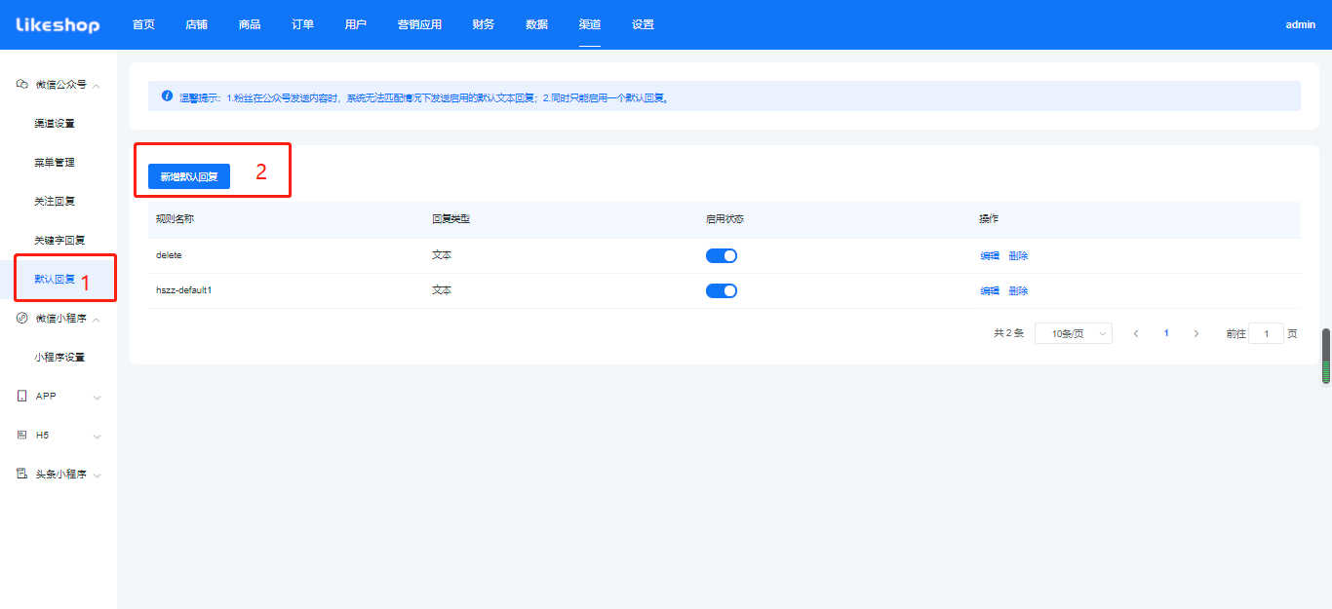Click the WeChat official account sidebar icon
1332x609 pixels.
(22, 84)
